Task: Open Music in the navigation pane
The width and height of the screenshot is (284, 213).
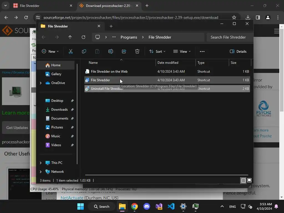Action: 56,136
